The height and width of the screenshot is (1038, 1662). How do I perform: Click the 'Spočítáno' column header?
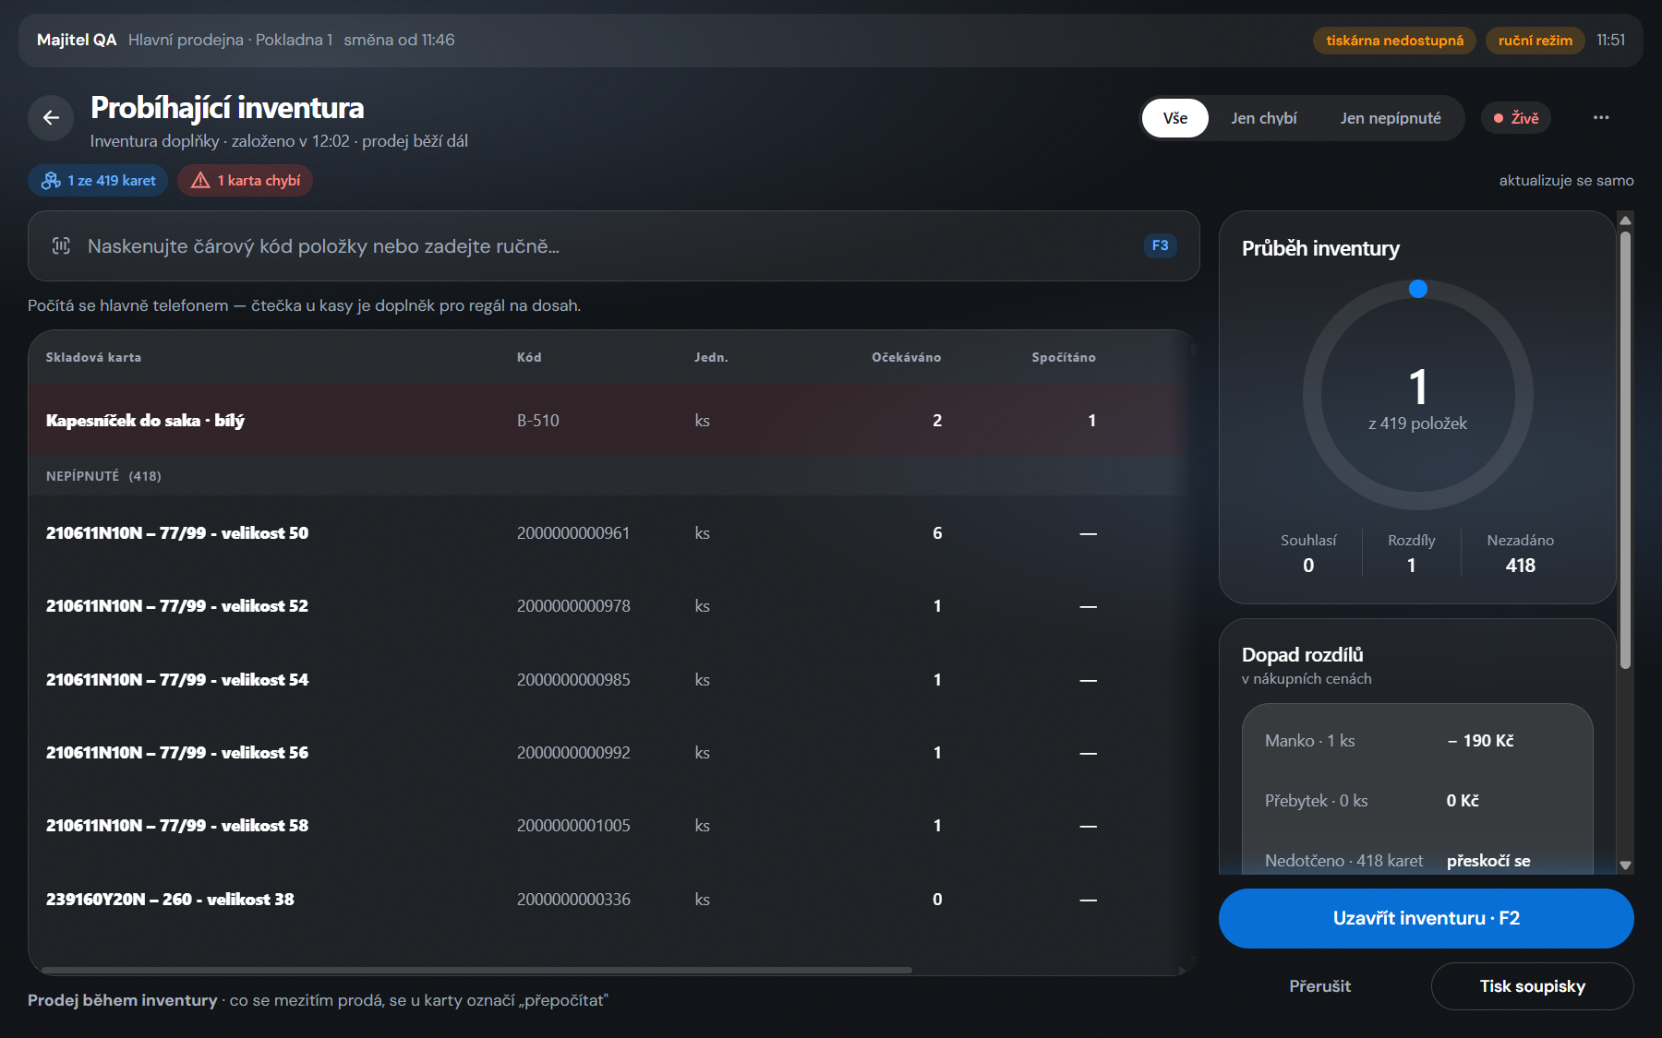click(x=1064, y=358)
